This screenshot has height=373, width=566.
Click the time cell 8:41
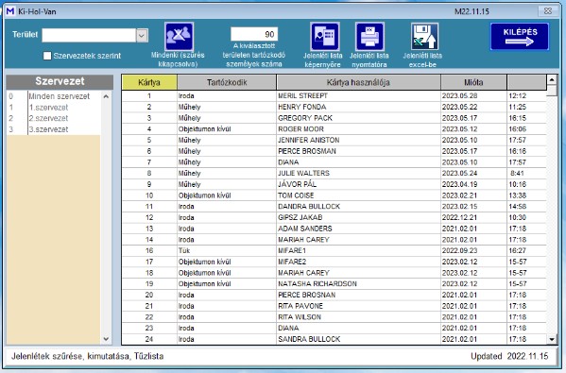pos(526,173)
